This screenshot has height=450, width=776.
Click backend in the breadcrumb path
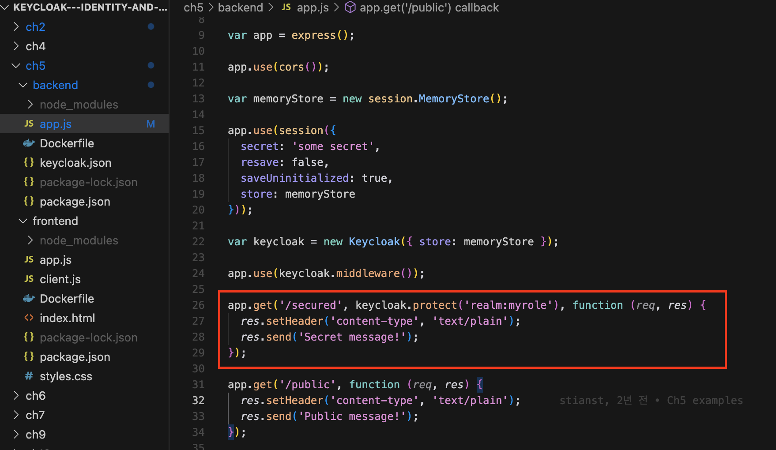(x=240, y=7)
